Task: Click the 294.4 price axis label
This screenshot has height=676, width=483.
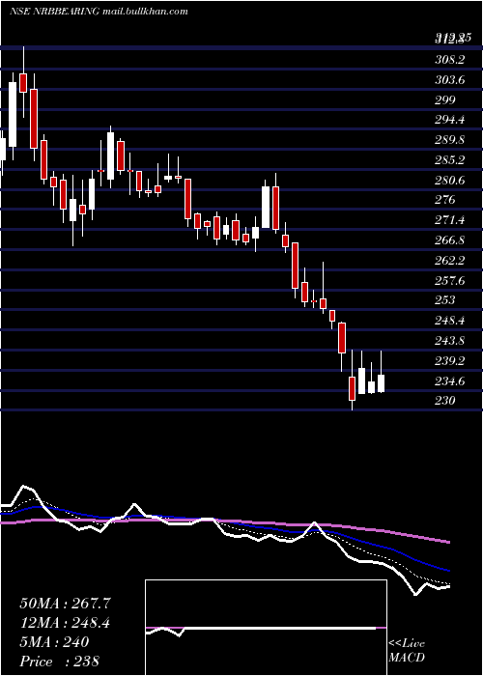Action: coord(449,120)
